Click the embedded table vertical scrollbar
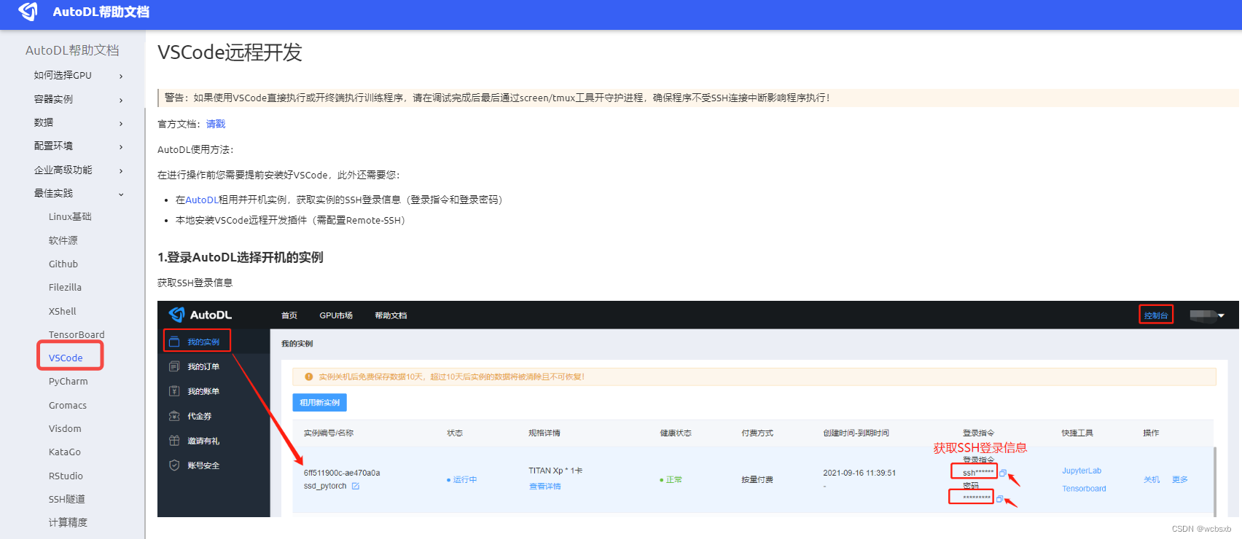Screen dimensions: 1242x539 (1214, 481)
